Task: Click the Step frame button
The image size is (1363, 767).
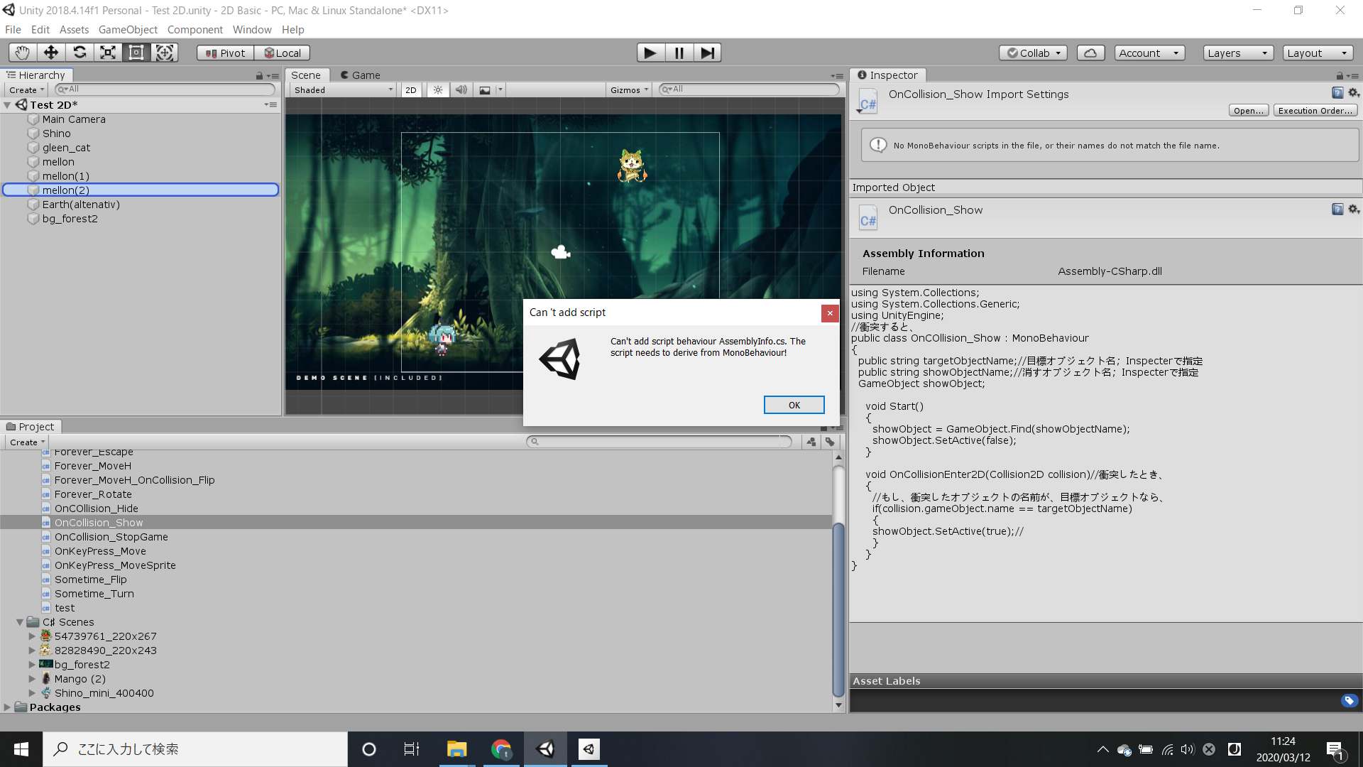Action: 707,53
